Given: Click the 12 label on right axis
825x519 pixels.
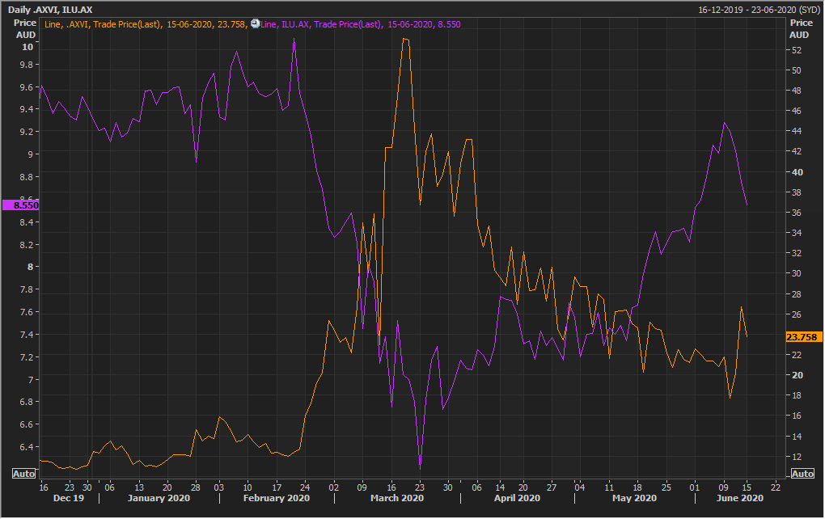Looking at the screenshot, I should [797, 458].
